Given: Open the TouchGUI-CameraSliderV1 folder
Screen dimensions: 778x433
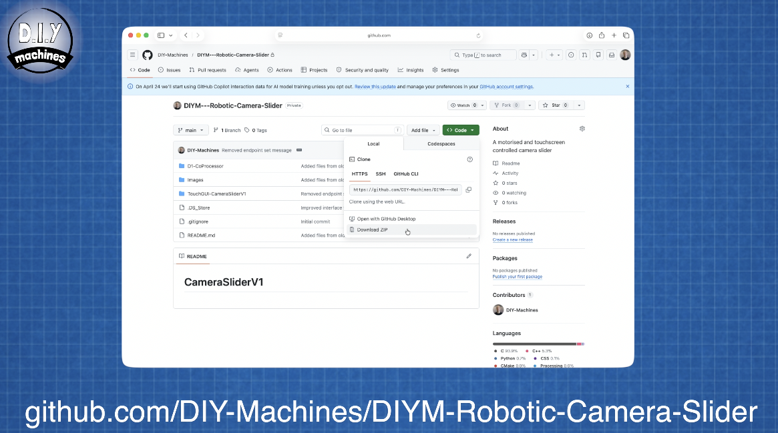Looking at the screenshot, I should [x=217, y=193].
